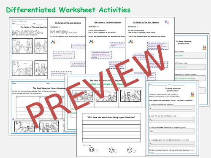The image size is (211, 158).
Task: Click the neutral smiley face icon
Action: (111, 150)
